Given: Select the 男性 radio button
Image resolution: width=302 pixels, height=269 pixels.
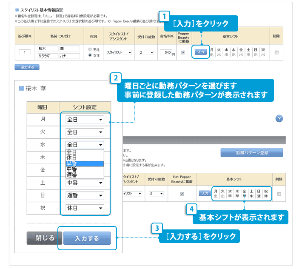Looking at the screenshot, I should click(89, 49).
